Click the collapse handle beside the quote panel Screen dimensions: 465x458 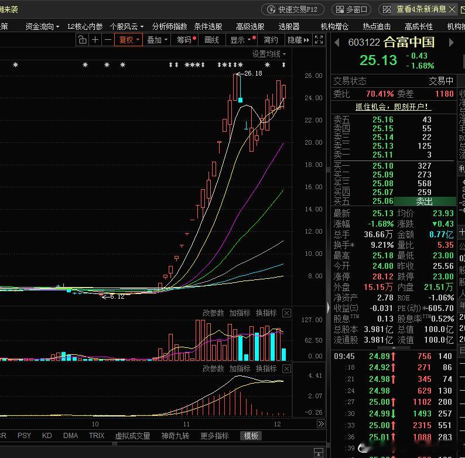pos(329,307)
